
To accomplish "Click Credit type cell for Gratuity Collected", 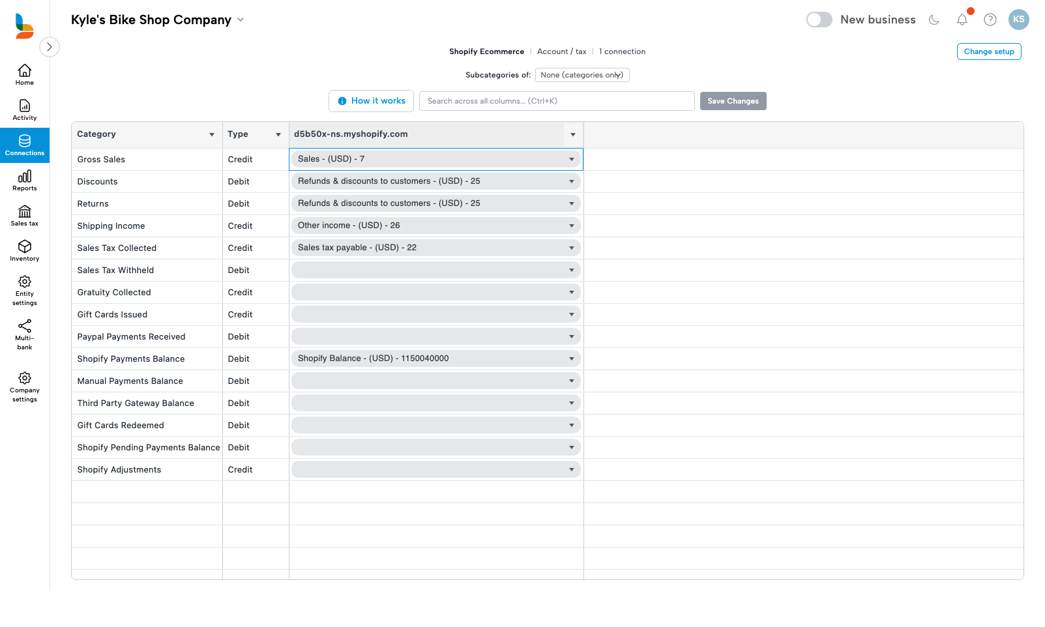I will click(x=256, y=293).
